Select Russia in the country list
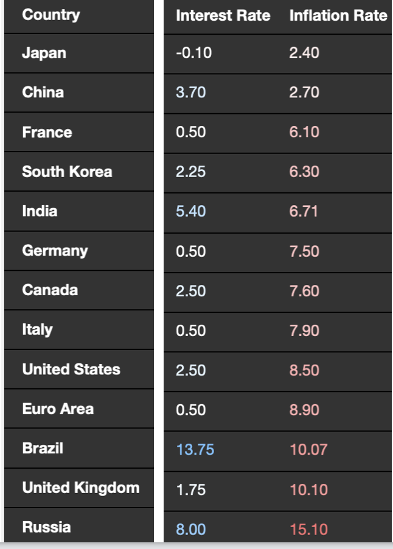393x549 pixels. 46,528
